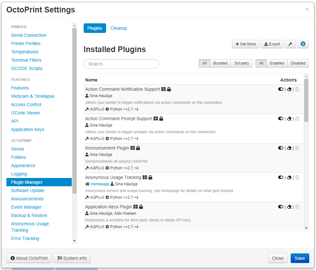Filter plugins by Enabled
Screen dimensions: 316x270
click(277, 63)
